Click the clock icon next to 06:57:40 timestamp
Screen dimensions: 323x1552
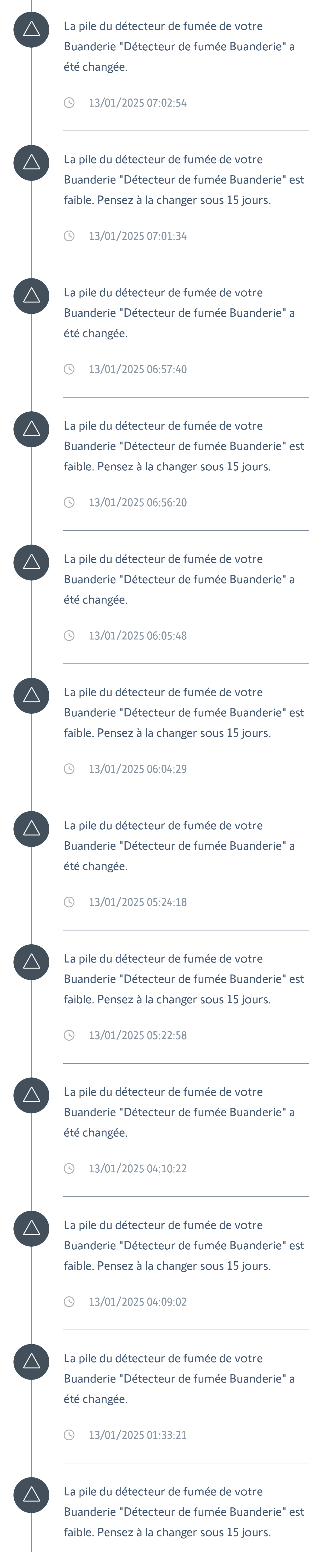click(69, 369)
